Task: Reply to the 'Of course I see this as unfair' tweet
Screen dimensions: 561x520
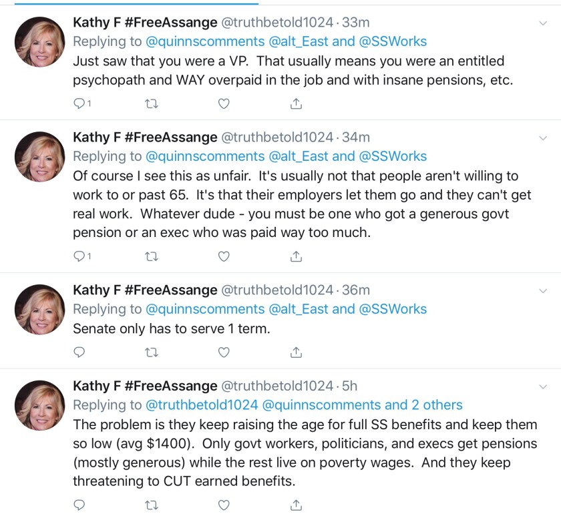Action: click(x=79, y=256)
